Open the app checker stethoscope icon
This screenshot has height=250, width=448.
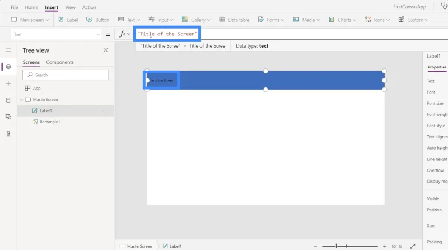(444, 6)
